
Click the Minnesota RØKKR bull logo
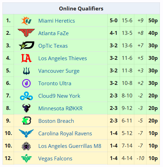[x=26, y=108]
